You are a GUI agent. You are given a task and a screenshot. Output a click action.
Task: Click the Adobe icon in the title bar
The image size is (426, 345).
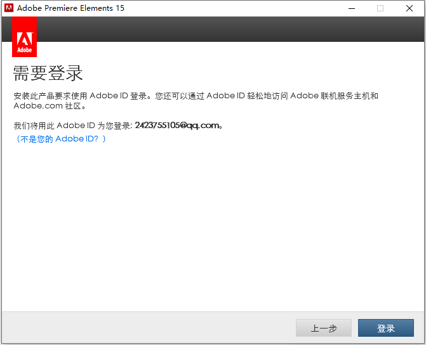[9, 8]
